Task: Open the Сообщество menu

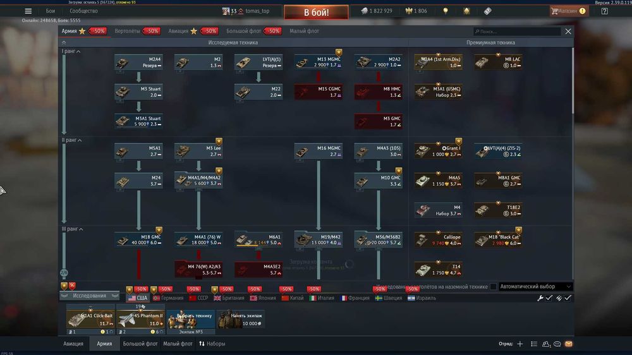Action: pyautogui.click(x=84, y=11)
